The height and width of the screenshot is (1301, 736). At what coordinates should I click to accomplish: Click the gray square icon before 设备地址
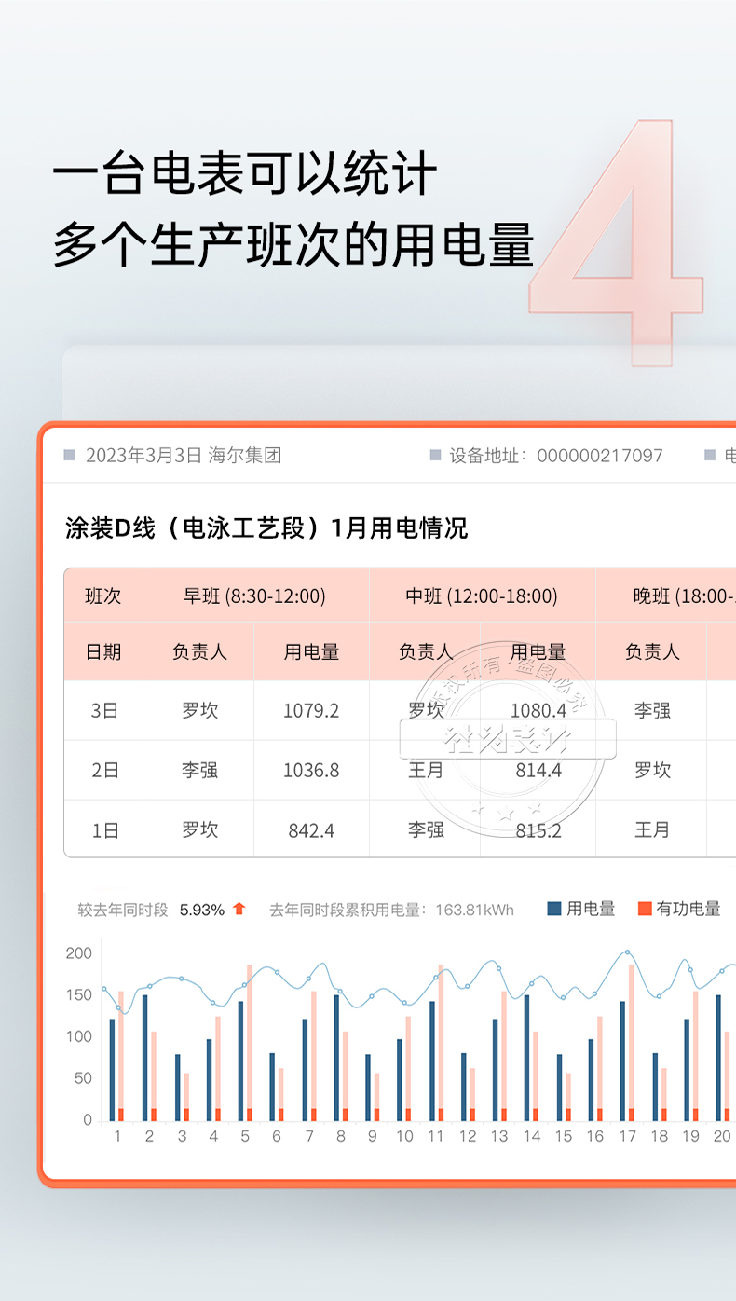pos(435,456)
